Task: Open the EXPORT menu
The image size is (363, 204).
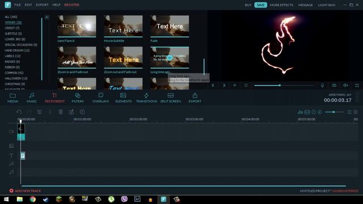Action: click(x=42, y=5)
